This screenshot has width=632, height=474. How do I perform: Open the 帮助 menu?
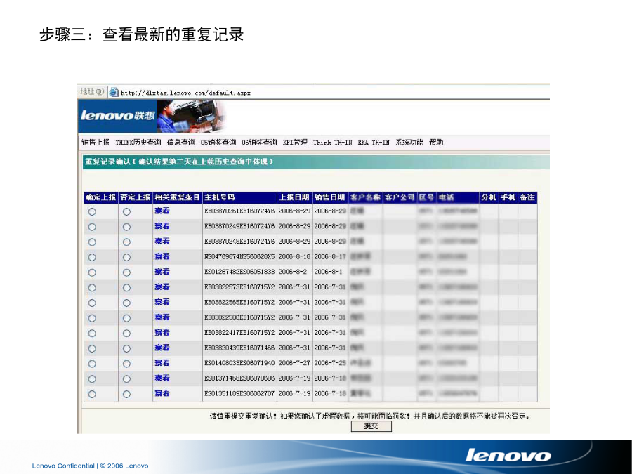(436, 143)
